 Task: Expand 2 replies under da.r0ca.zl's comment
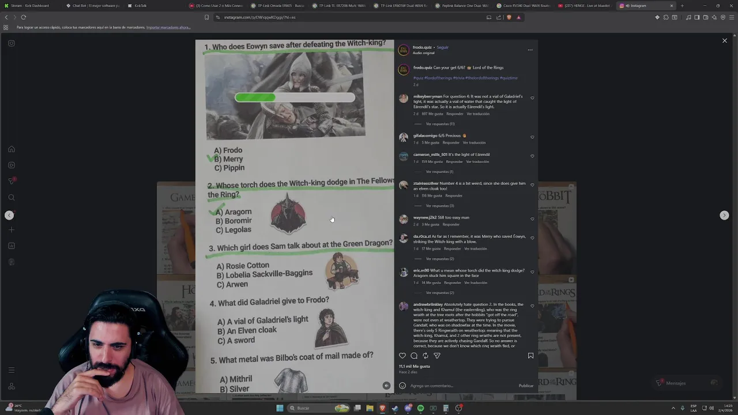click(440, 259)
